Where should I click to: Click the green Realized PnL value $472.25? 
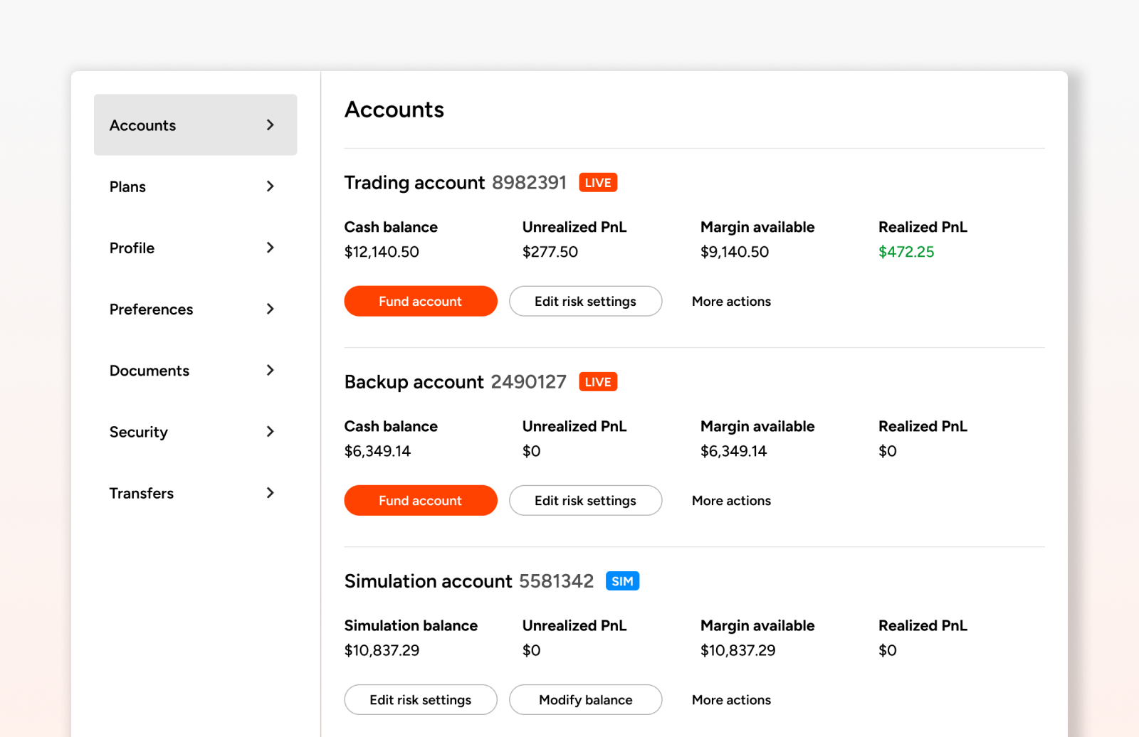[906, 252]
